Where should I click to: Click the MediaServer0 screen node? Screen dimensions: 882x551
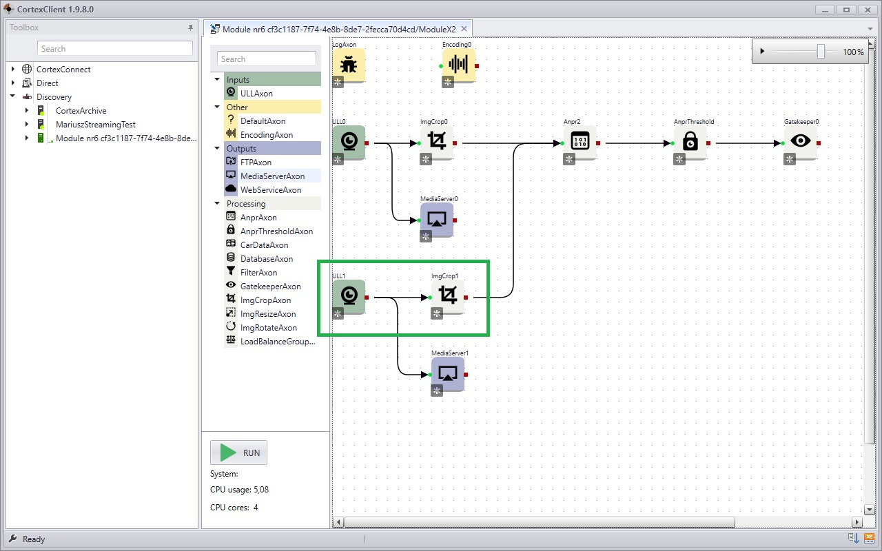click(436, 220)
